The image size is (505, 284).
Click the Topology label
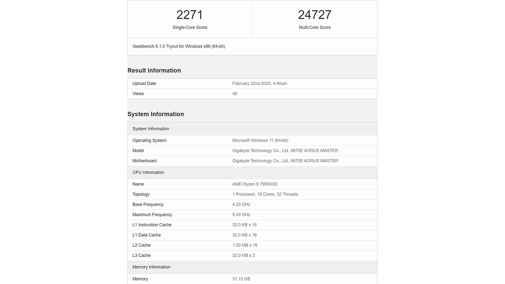coord(141,194)
